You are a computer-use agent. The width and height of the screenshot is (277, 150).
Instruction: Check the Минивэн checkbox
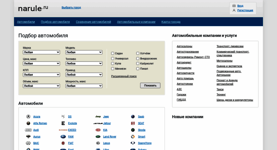pos(113,68)
